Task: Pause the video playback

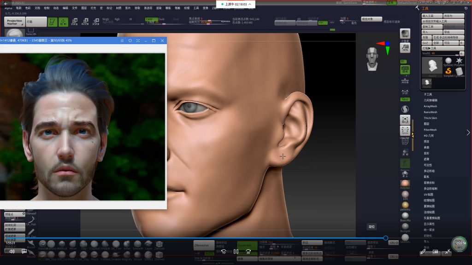Action: 236,252
